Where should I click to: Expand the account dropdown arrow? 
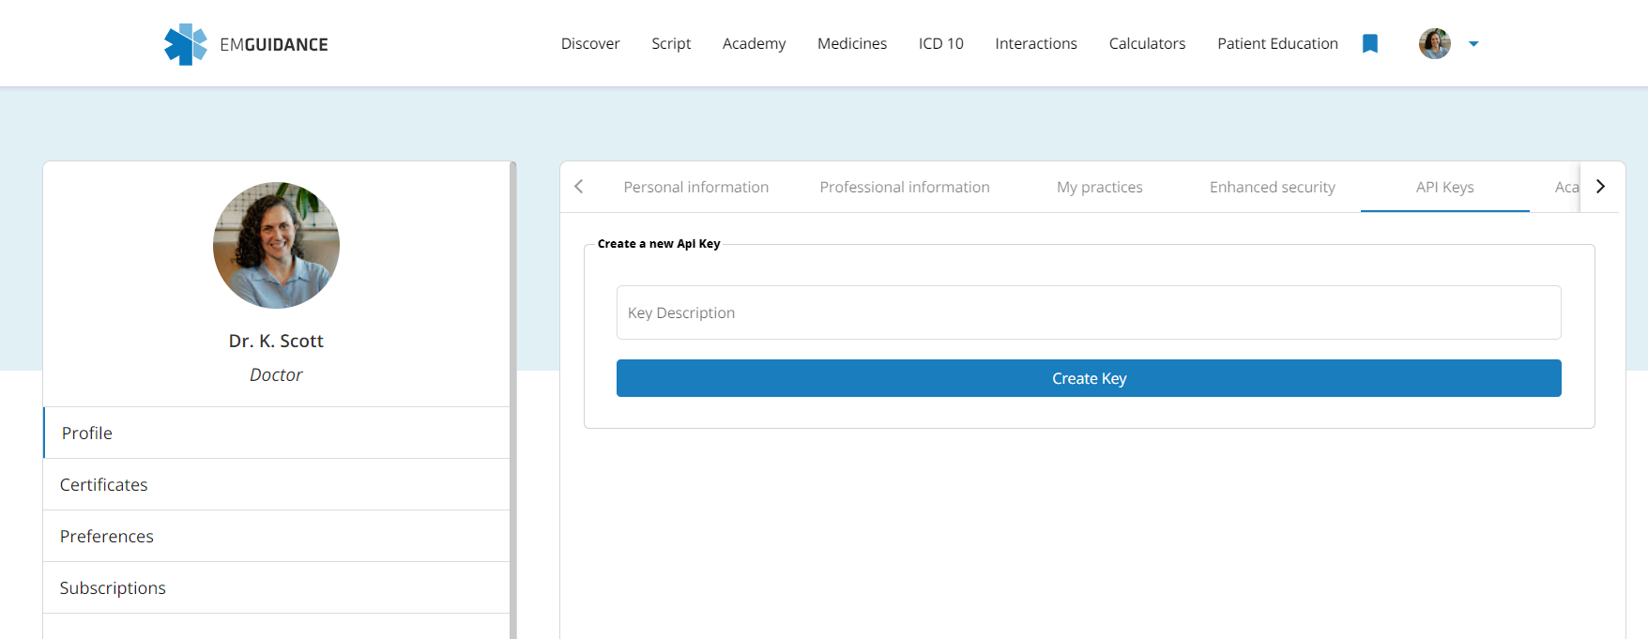point(1473,44)
